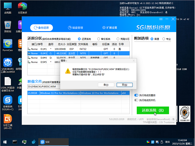
Task: Open USM_PE驱动安装日志.txt file
Action: pos(8,84)
